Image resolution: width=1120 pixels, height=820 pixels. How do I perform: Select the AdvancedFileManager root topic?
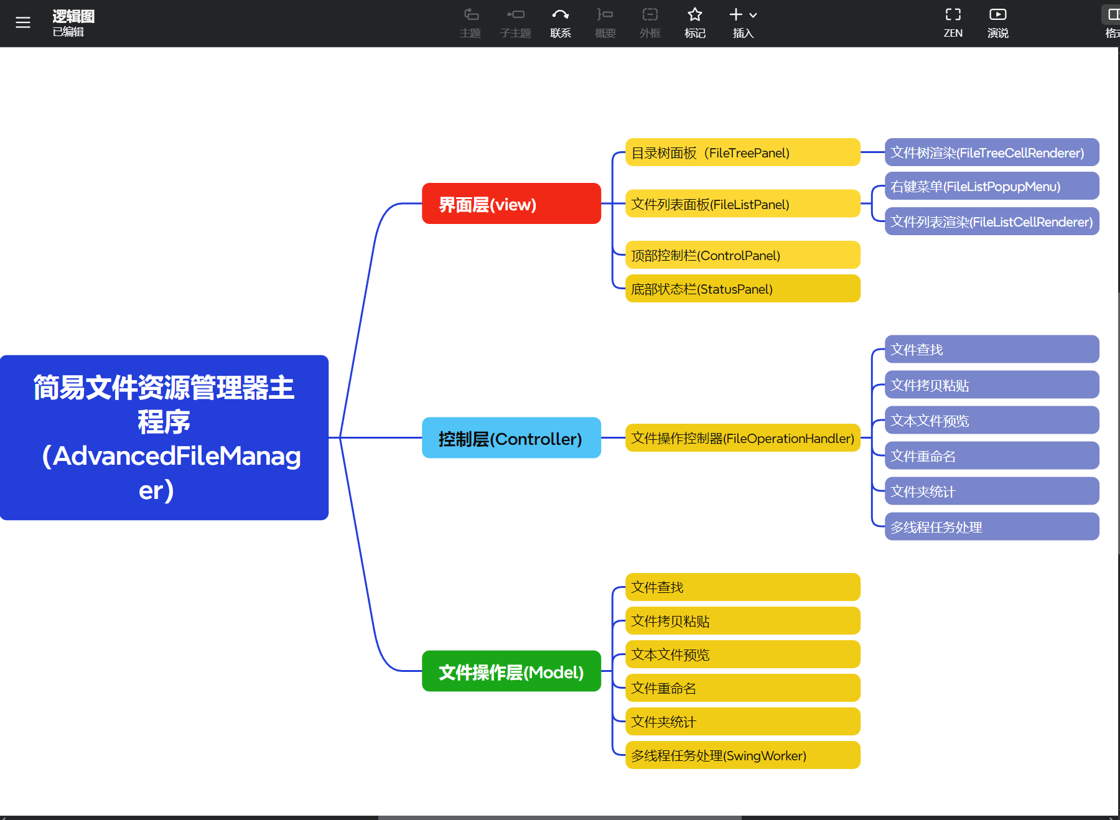164,438
